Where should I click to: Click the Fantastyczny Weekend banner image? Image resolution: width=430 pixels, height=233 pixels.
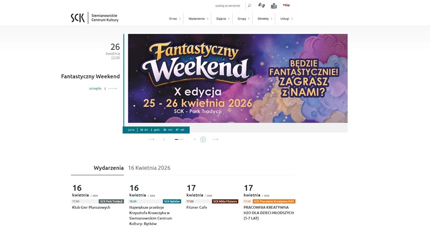(238, 78)
